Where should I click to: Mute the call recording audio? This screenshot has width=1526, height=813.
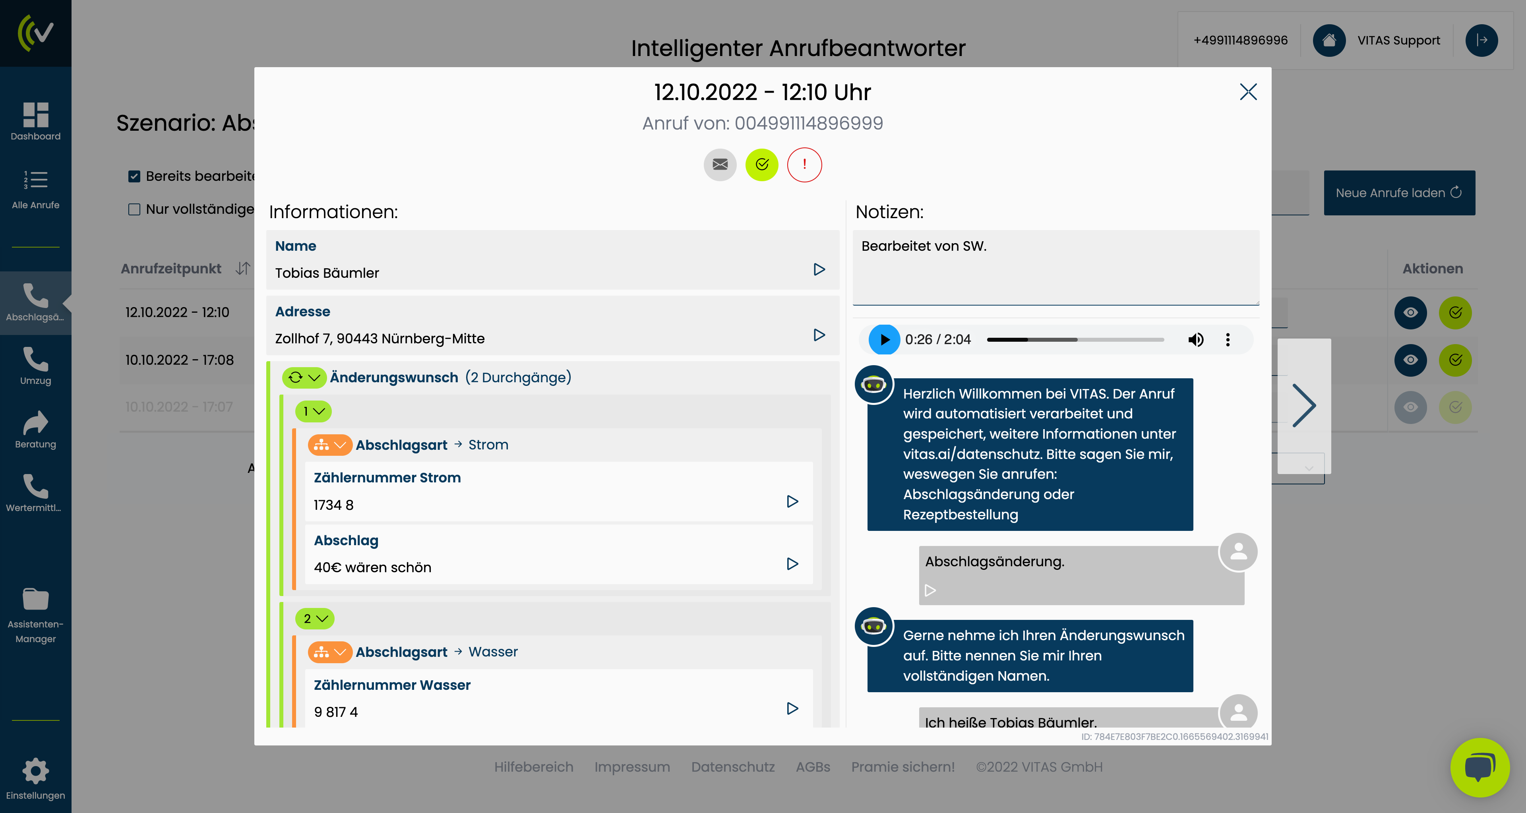1195,339
